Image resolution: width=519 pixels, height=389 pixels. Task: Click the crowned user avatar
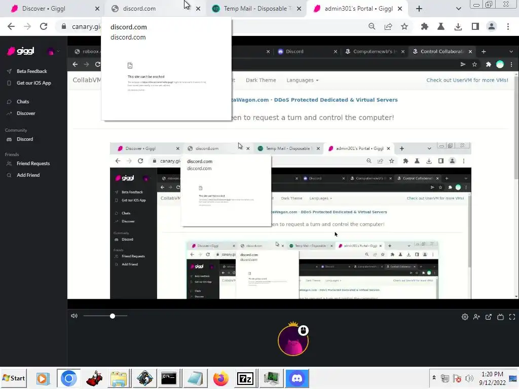(x=293, y=341)
